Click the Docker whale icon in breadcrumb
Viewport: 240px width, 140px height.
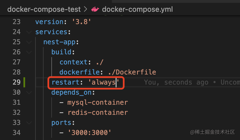(95, 9)
